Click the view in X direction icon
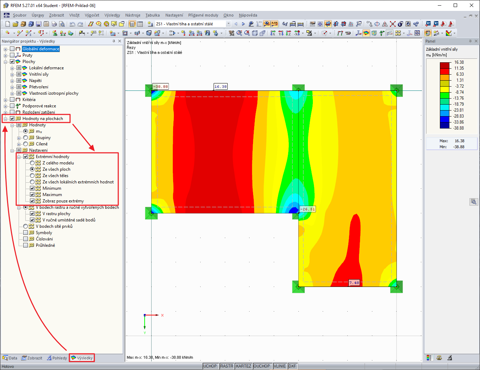This screenshot has height=370, width=480. [x=273, y=33]
